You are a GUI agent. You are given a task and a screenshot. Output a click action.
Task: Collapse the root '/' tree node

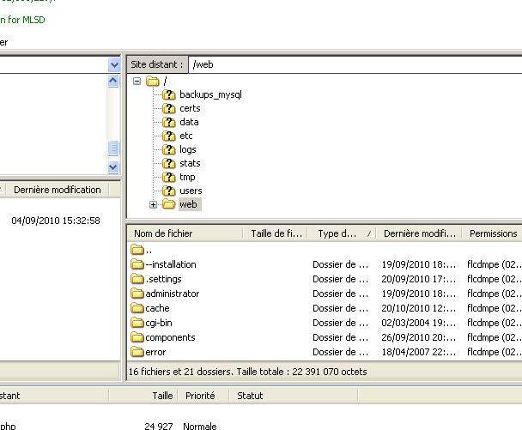coord(137,82)
